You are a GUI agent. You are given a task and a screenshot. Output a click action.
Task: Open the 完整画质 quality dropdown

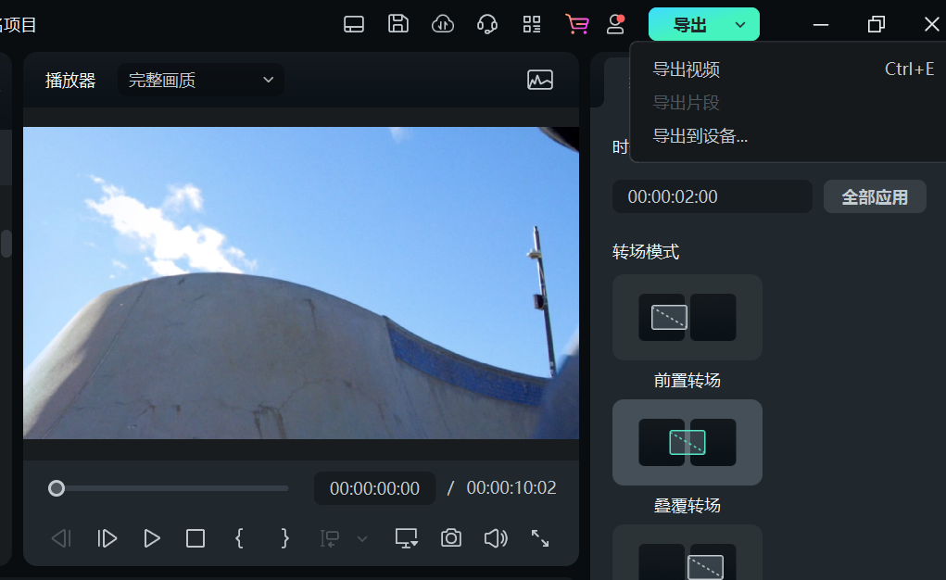(199, 80)
